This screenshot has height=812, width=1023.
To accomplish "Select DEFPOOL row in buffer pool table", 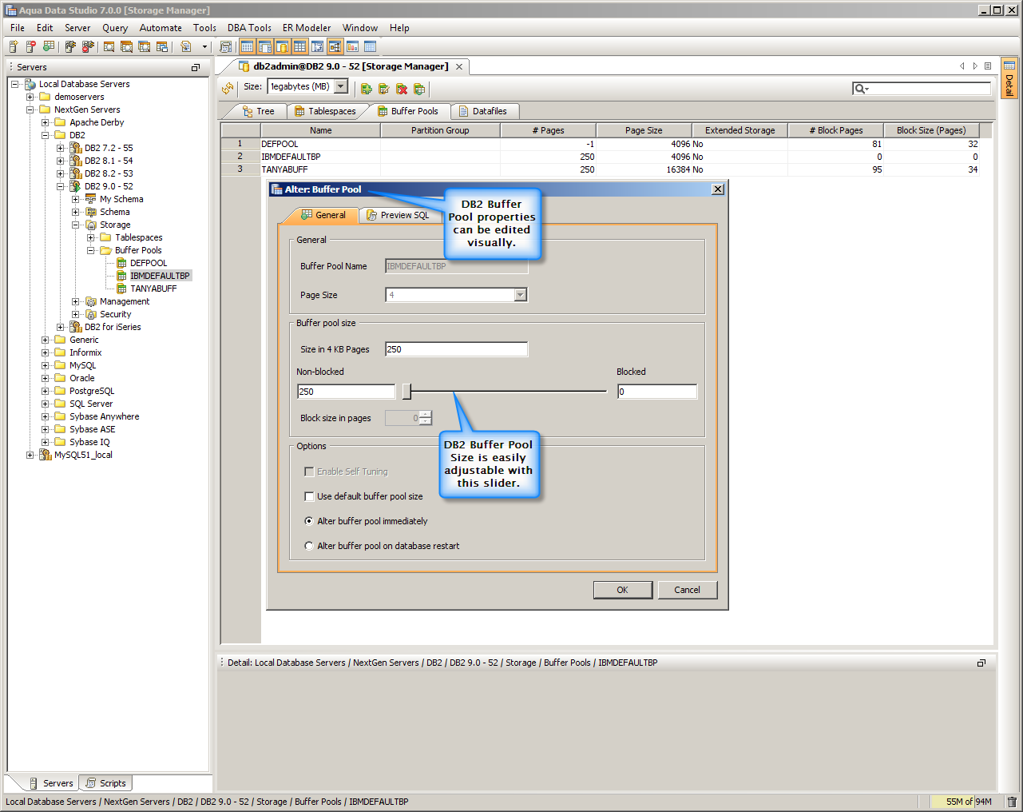I will pos(600,144).
